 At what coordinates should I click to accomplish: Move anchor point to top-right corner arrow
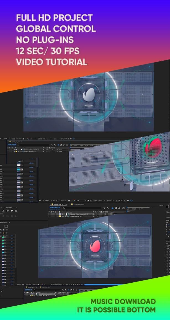[x=7, y=230]
